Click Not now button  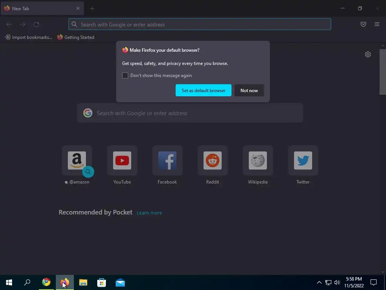pos(249,90)
